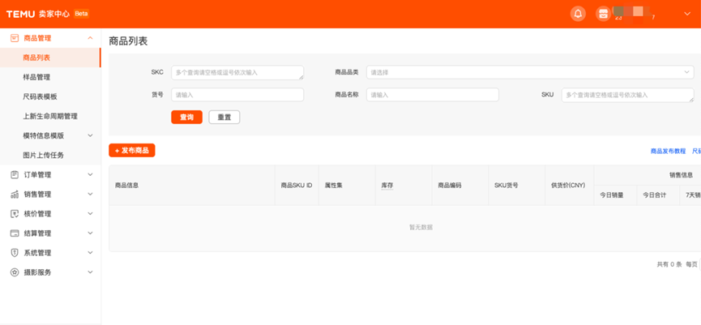Click the 商品列表 page title
This screenshot has height=325, width=701.
pos(128,41)
